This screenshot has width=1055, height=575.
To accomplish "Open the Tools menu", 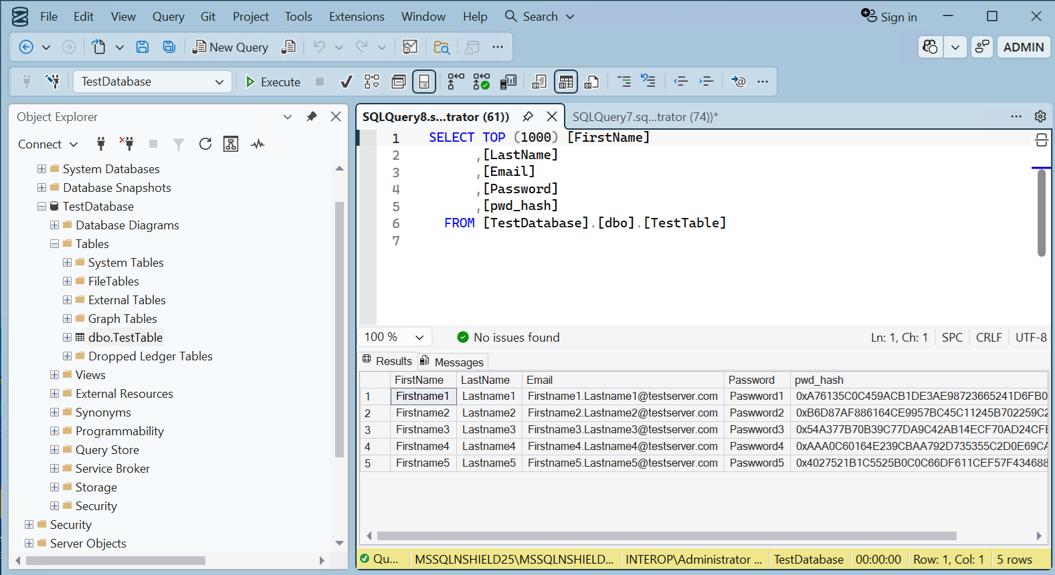I will (x=298, y=16).
